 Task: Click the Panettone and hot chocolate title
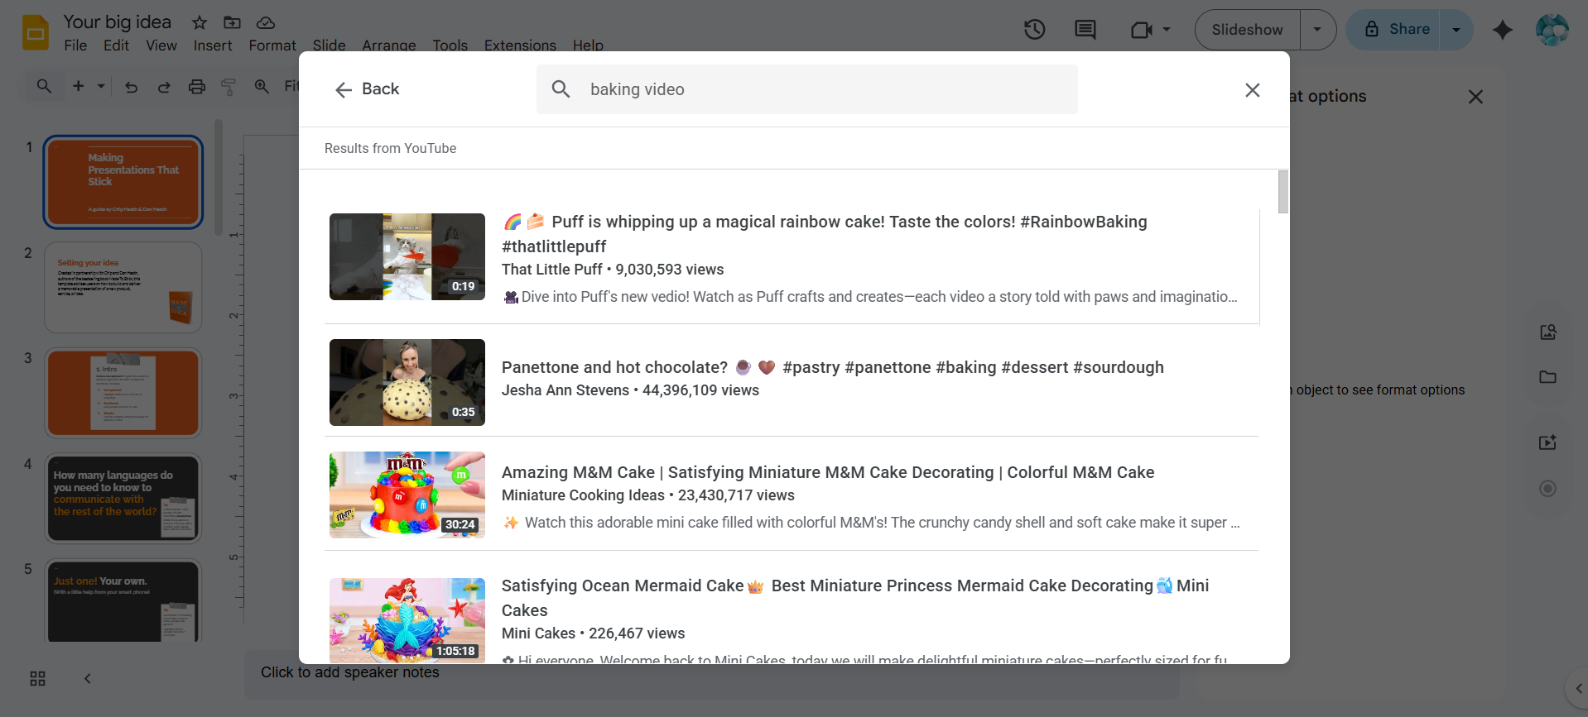833,367
